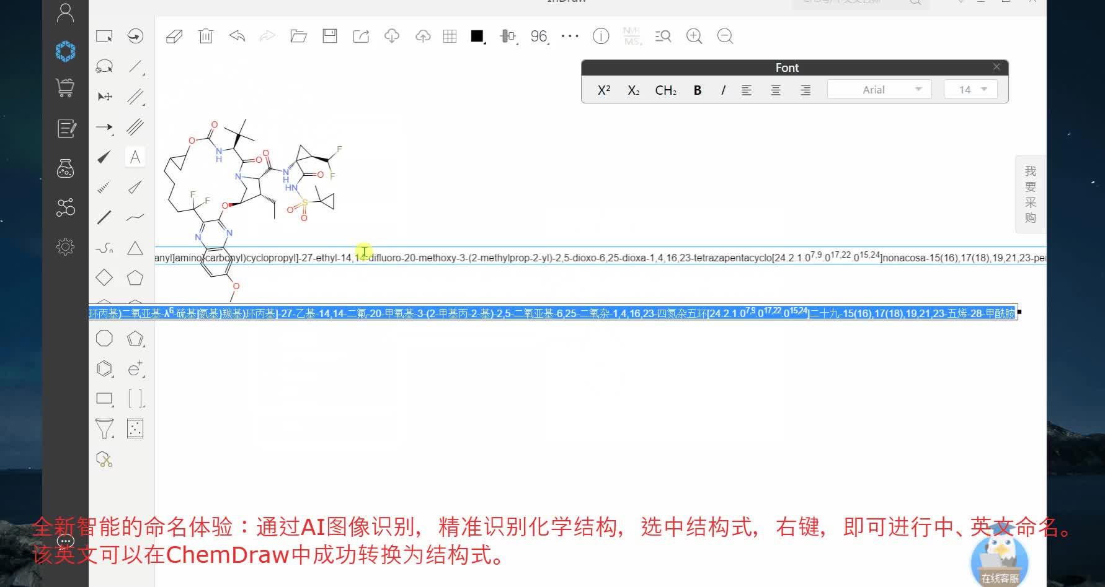
Task: Open the 我要采购 side panel
Action: [1029, 193]
